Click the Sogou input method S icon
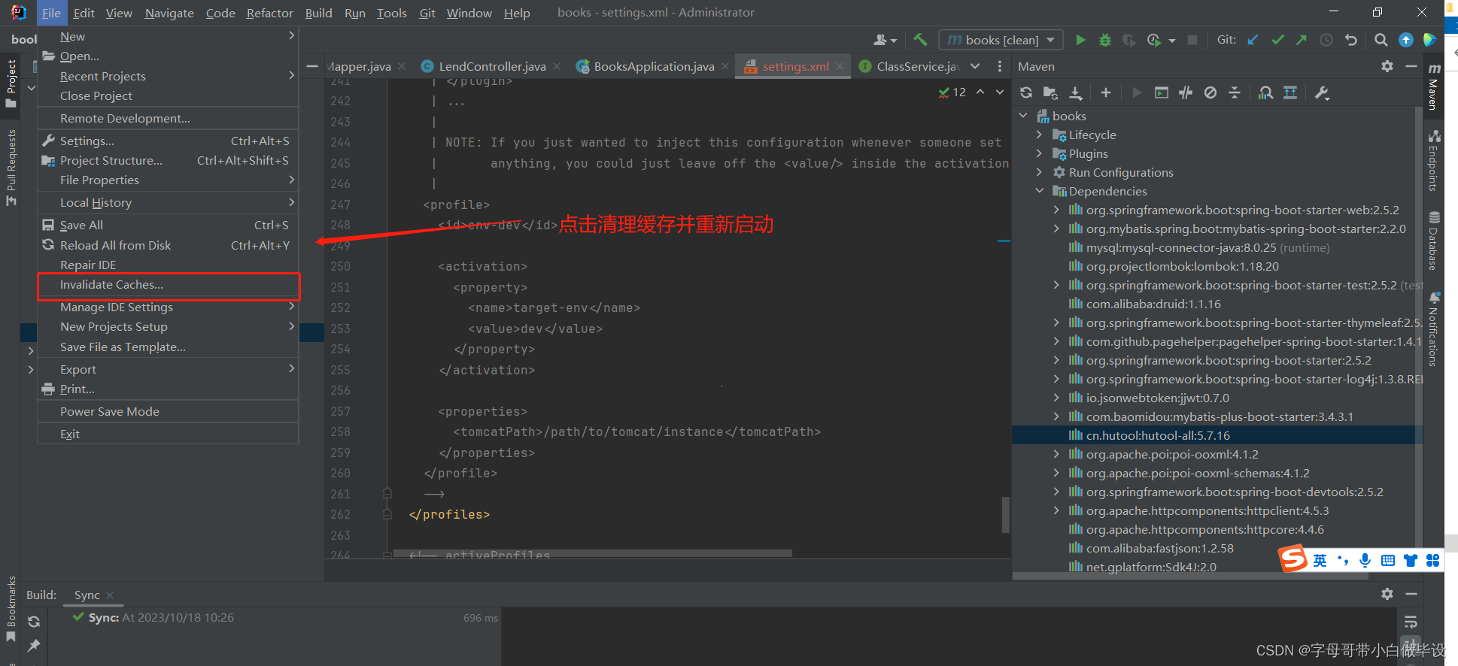Screen dimensions: 1458x666 1293,559
